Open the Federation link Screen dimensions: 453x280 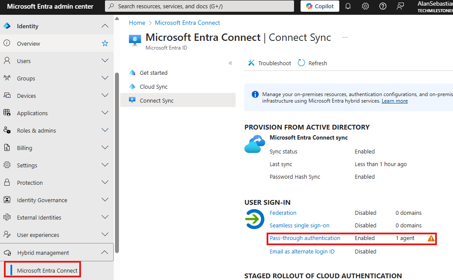coord(283,213)
